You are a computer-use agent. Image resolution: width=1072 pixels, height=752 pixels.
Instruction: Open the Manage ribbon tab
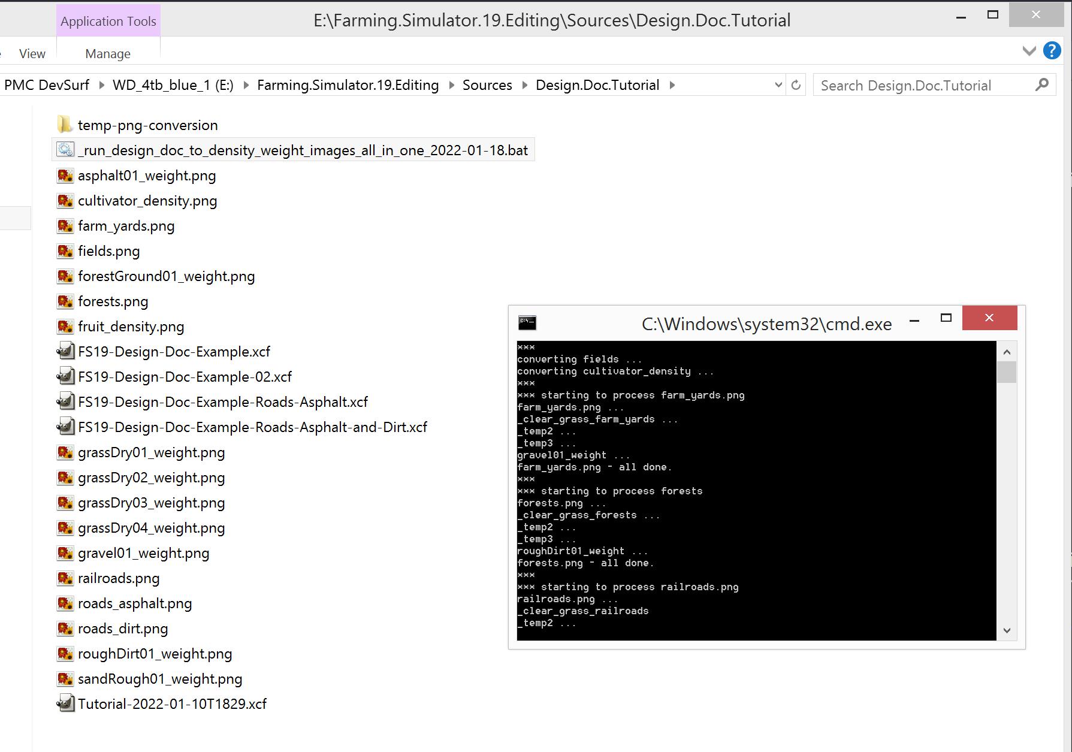click(x=108, y=54)
